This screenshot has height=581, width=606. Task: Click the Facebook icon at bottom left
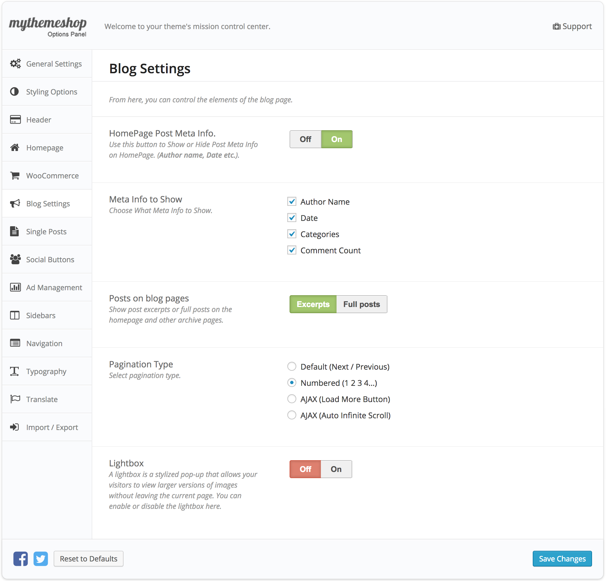20,559
